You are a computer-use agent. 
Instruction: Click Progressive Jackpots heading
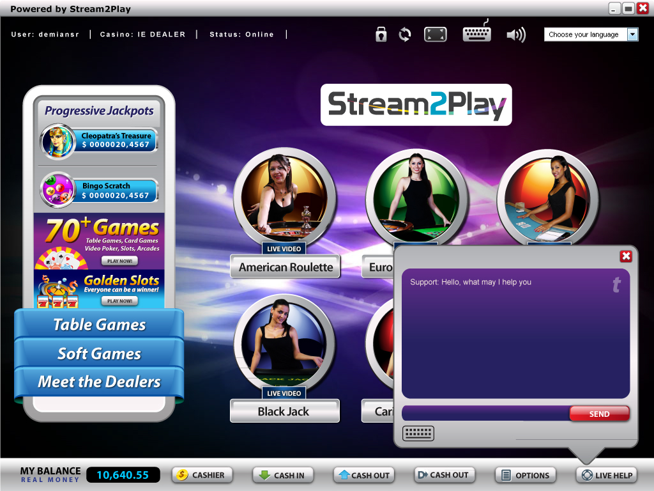tap(99, 111)
